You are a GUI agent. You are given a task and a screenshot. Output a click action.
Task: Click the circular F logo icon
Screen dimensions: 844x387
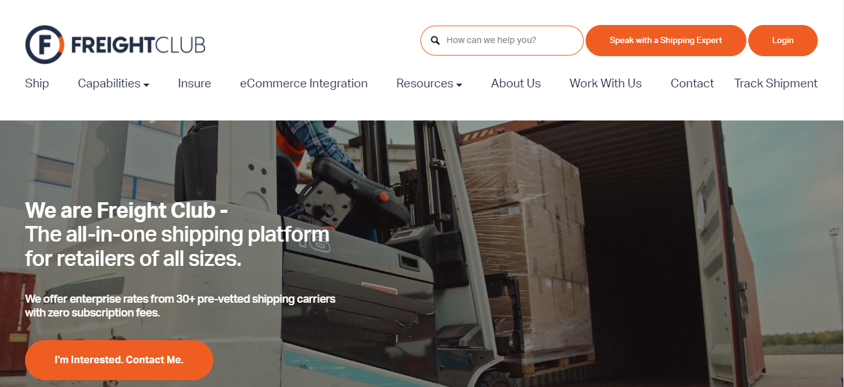point(44,45)
